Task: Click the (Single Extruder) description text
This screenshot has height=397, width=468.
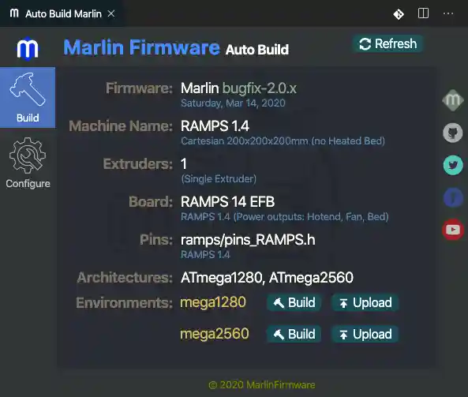Action: point(219,179)
